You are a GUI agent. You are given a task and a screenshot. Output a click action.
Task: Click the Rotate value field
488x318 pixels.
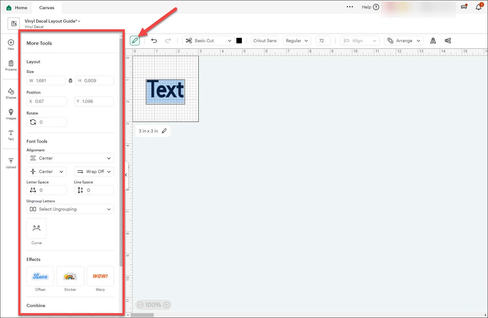pos(47,122)
